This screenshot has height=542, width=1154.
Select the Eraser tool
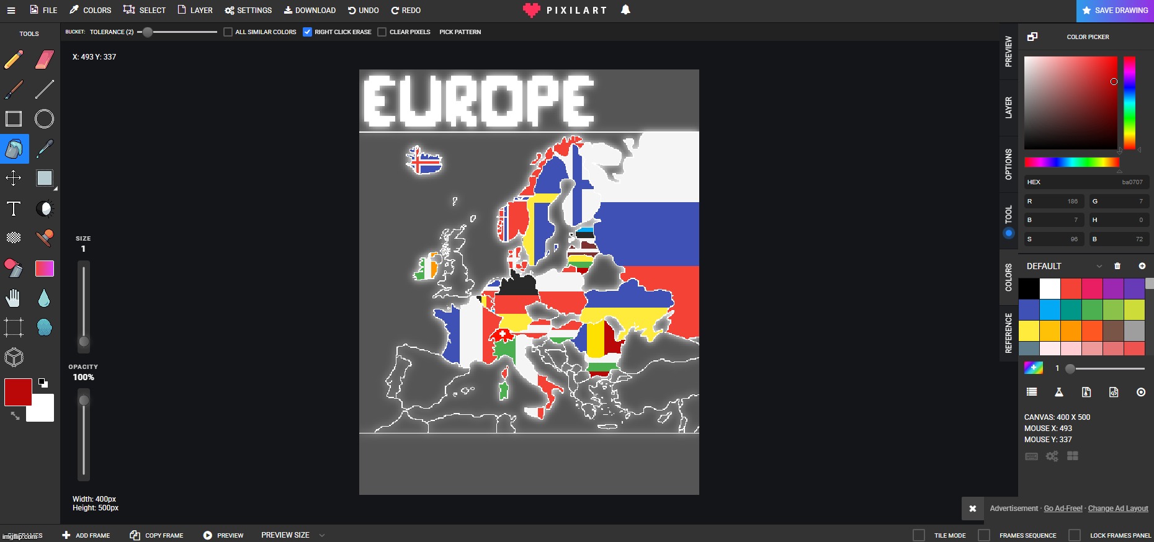[45, 60]
